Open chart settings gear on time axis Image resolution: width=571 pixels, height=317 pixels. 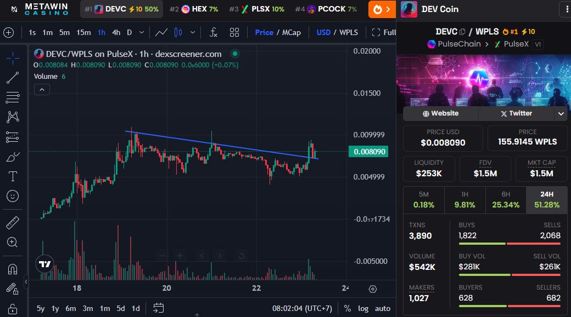click(x=373, y=289)
